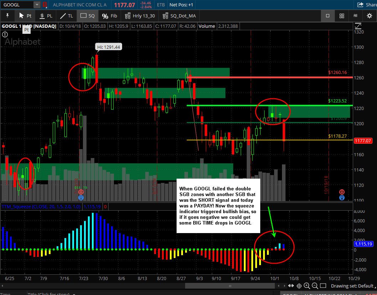The height and width of the screenshot is (295, 377).
Task: Open the Hrly 13_30 study set
Action: [x=140, y=16]
